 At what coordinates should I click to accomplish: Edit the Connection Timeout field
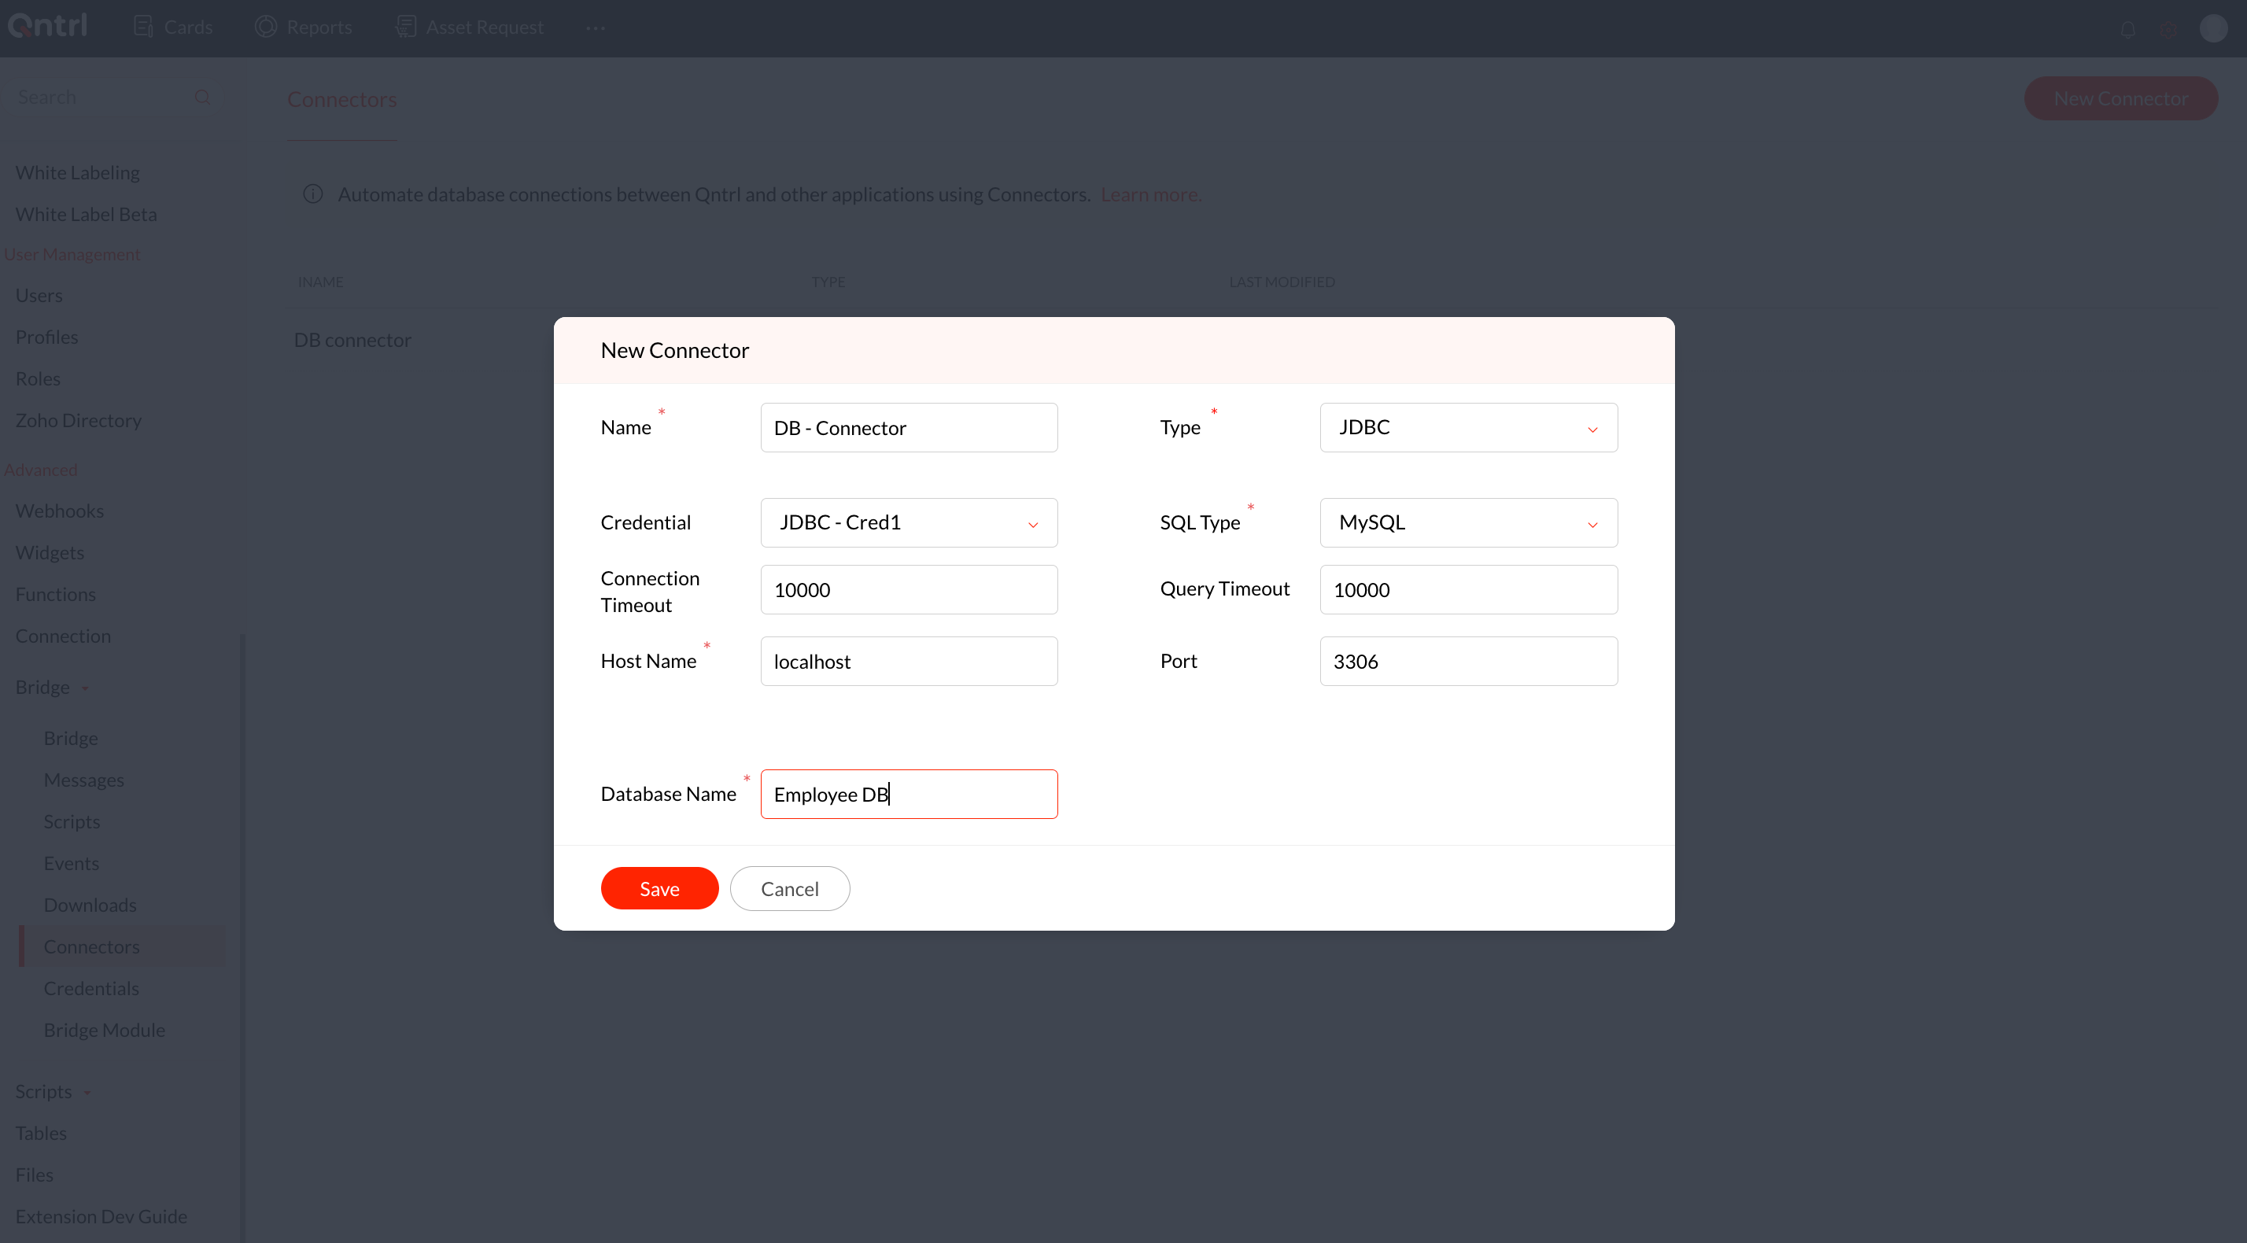pos(909,590)
